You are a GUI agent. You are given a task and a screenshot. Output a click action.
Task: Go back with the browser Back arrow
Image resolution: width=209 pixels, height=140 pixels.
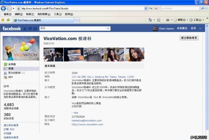pyautogui.click(x=3, y=8)
